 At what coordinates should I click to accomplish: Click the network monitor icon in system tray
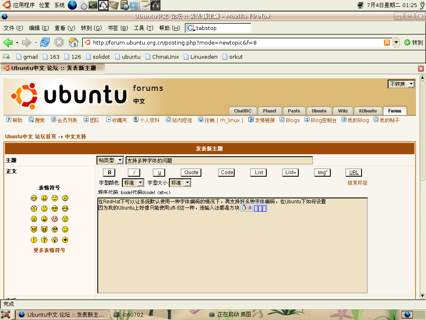(x=361, y=5)
